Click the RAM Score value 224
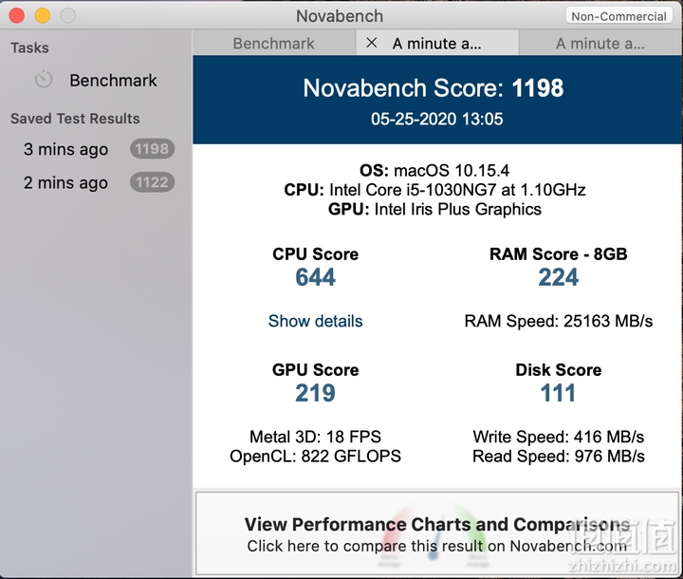 coord(559,277)
